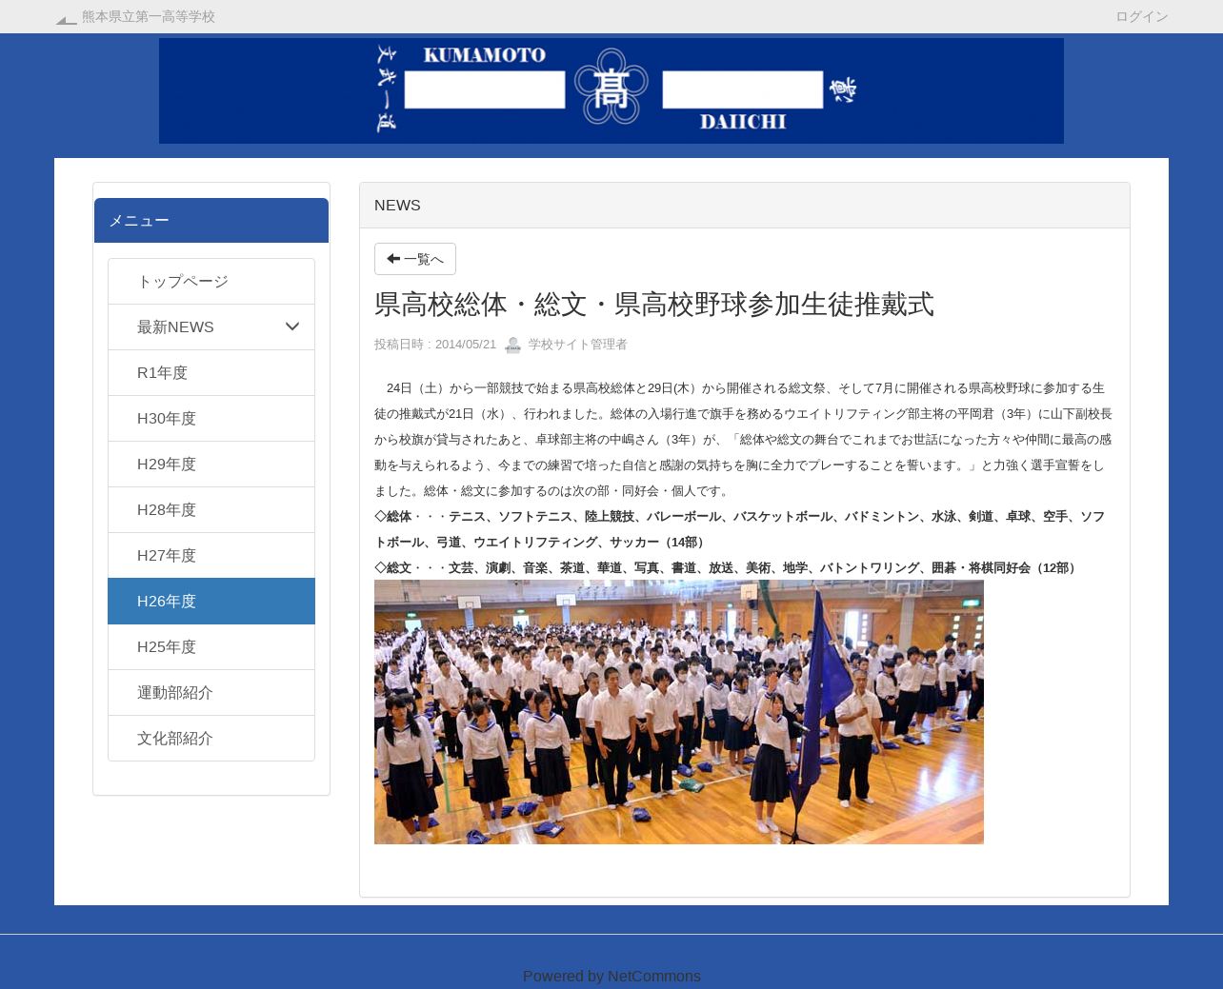
Task: Go back using the 一覧へ button
Action: [415, 259]
